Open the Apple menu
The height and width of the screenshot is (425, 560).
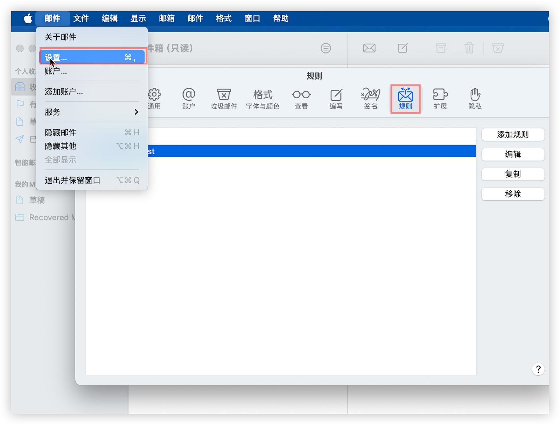pyautogui.click(x=28, y=18)
